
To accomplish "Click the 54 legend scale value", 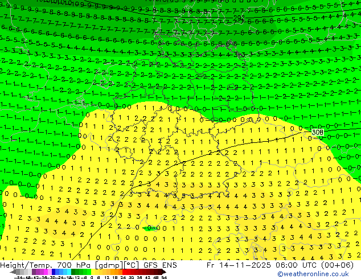I will [x=163, y=278].
